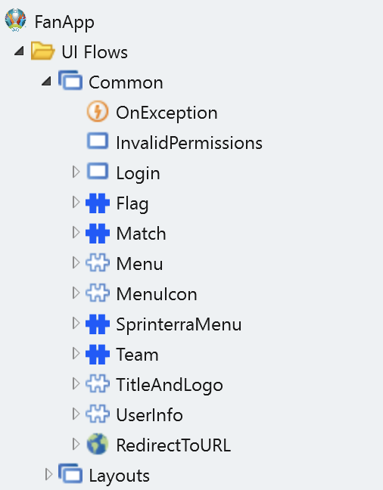Select the FanApp root module label

coord(64,23)
